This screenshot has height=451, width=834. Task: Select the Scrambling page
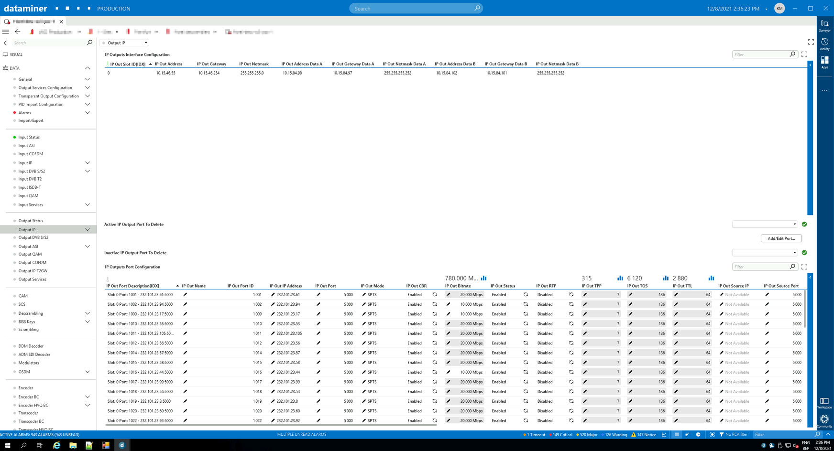29,330
